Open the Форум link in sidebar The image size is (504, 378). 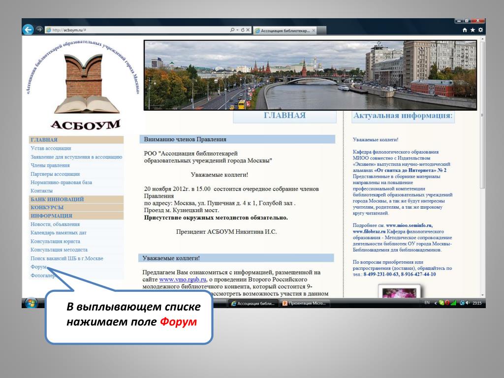[38, 267]
